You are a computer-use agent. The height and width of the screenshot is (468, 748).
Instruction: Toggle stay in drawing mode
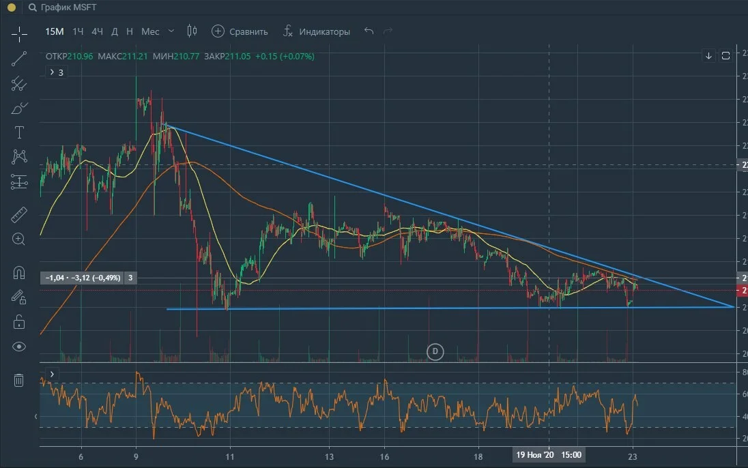click(x=19, y=297)
